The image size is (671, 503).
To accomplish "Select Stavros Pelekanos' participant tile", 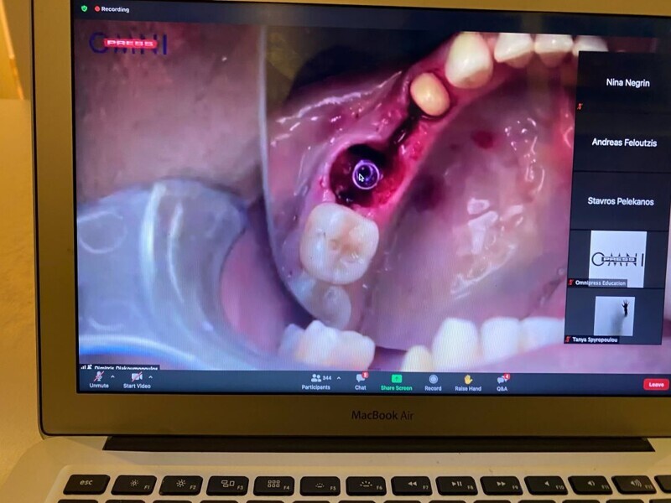I will (x=619, y=202).
